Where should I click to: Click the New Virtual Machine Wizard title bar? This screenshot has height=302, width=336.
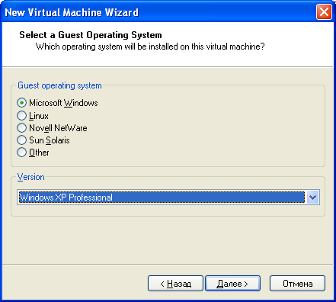pos(158,12)
